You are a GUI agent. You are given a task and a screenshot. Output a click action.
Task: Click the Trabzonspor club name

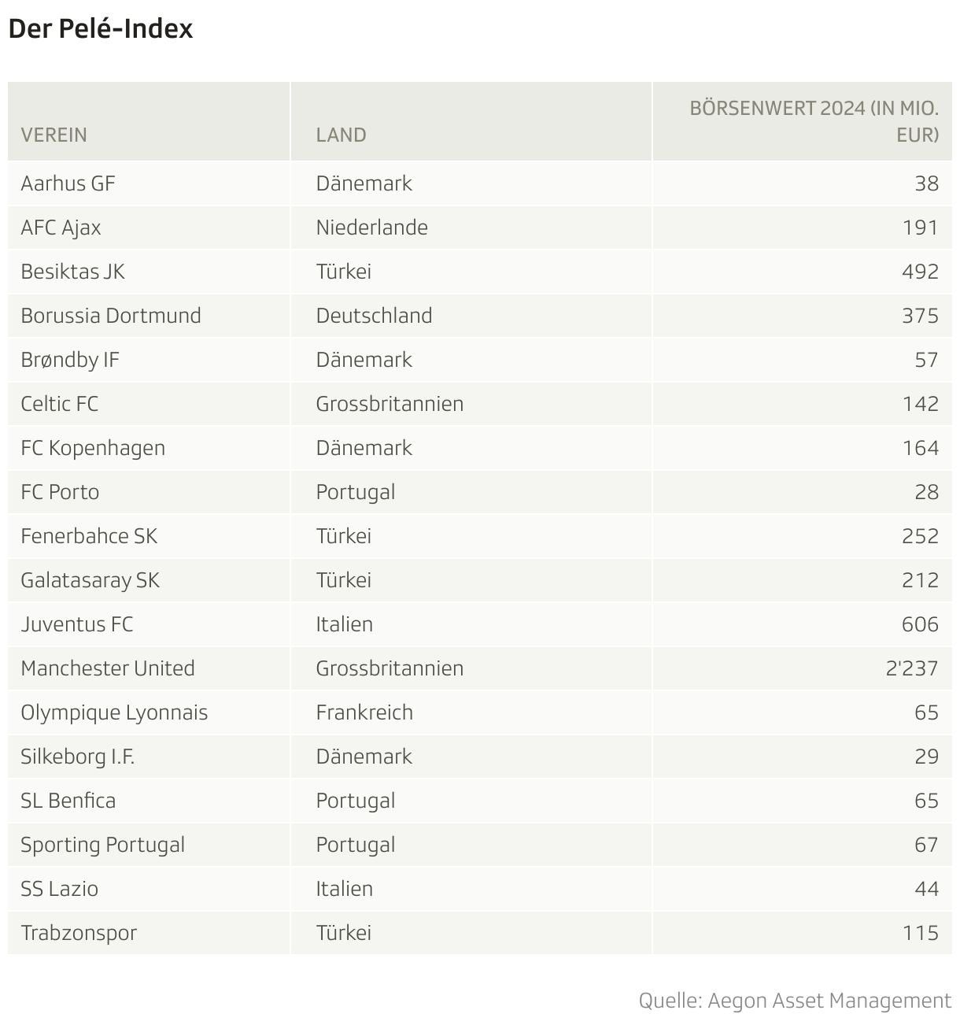[x=79, y=933]
